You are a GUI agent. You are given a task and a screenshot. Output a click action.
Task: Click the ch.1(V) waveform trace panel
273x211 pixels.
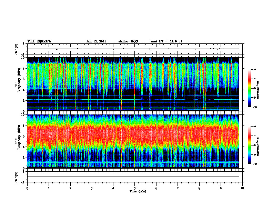[135, 49]
